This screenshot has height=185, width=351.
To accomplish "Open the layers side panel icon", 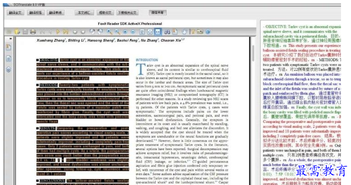I will 9,70.
